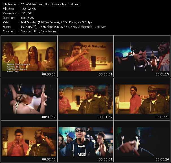Click the 'File Name' label

(x=9, y=4)
